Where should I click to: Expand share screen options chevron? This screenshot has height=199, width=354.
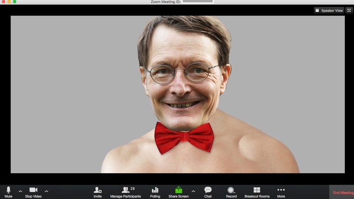click(194, 191)
